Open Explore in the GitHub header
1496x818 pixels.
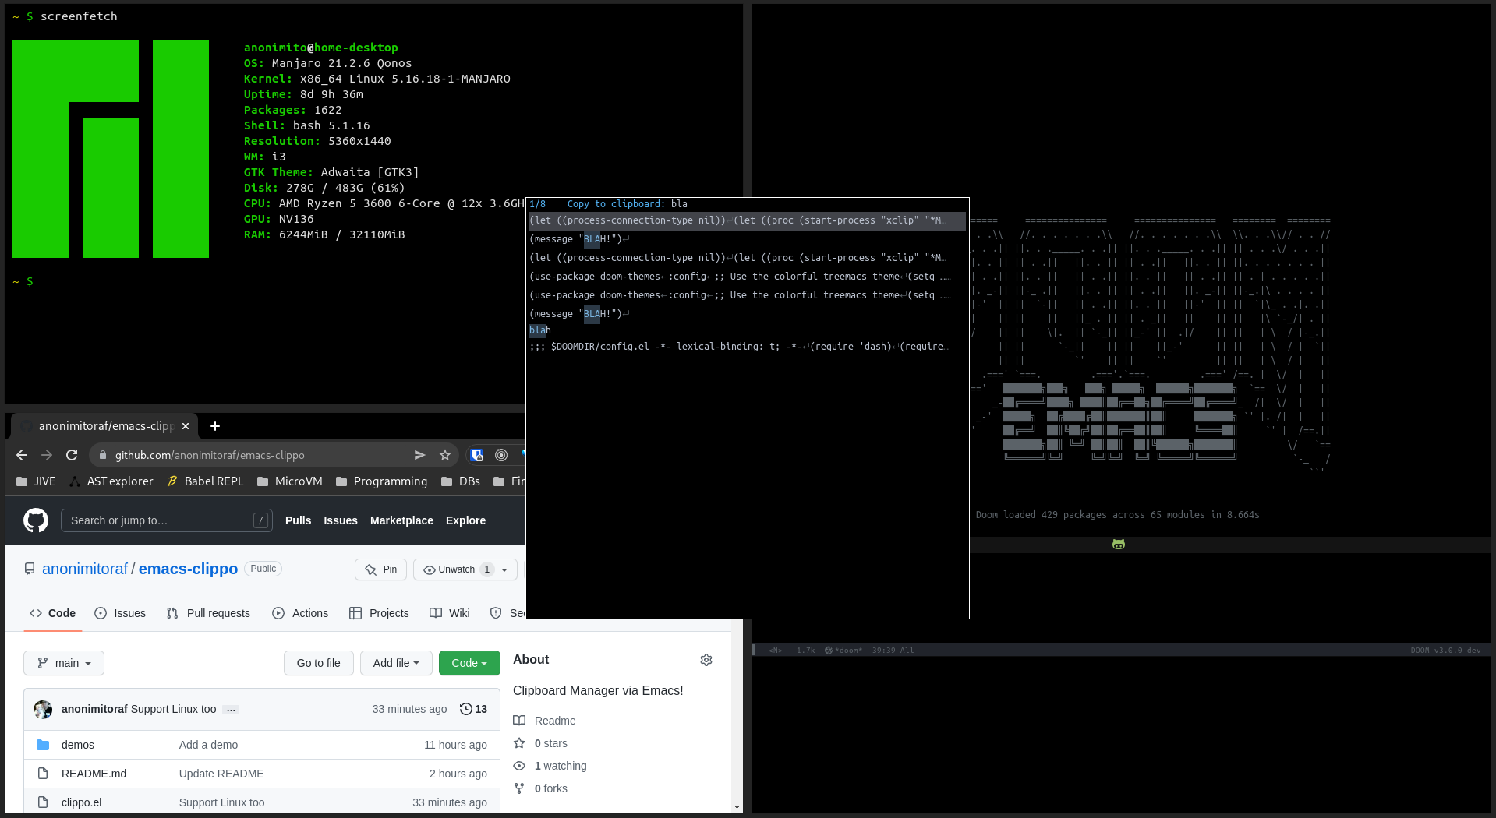(x=465, y=520)
